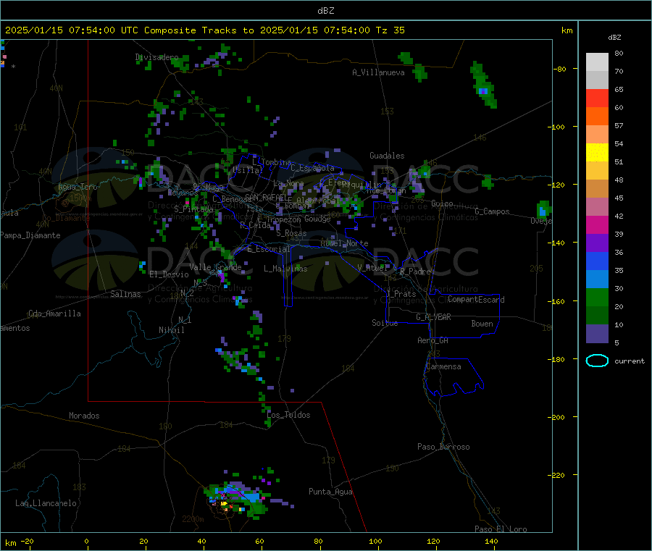
Task: Click the 'Carmensa' map label
Action: tap(443, 366)
